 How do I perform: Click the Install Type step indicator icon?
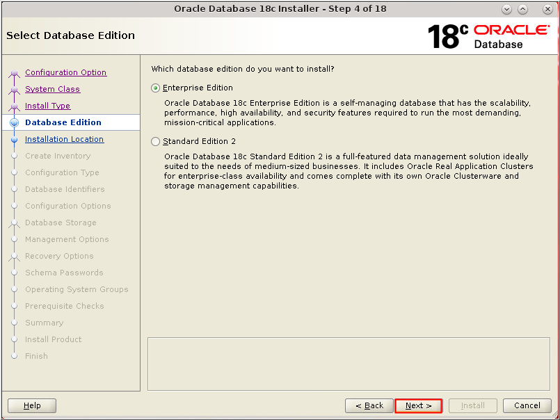(x=15, y=106)
